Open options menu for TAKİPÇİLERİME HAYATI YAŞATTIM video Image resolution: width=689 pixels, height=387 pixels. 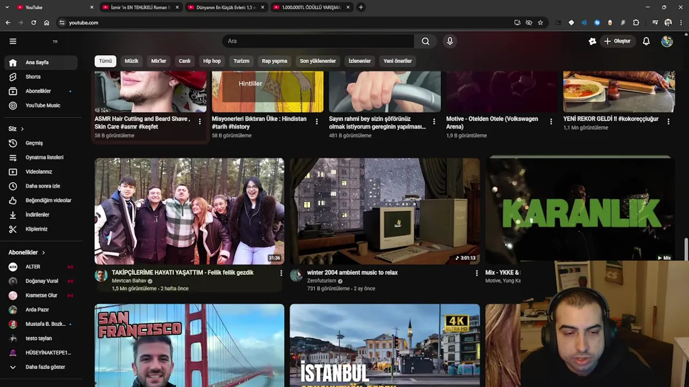click(280, 274)
